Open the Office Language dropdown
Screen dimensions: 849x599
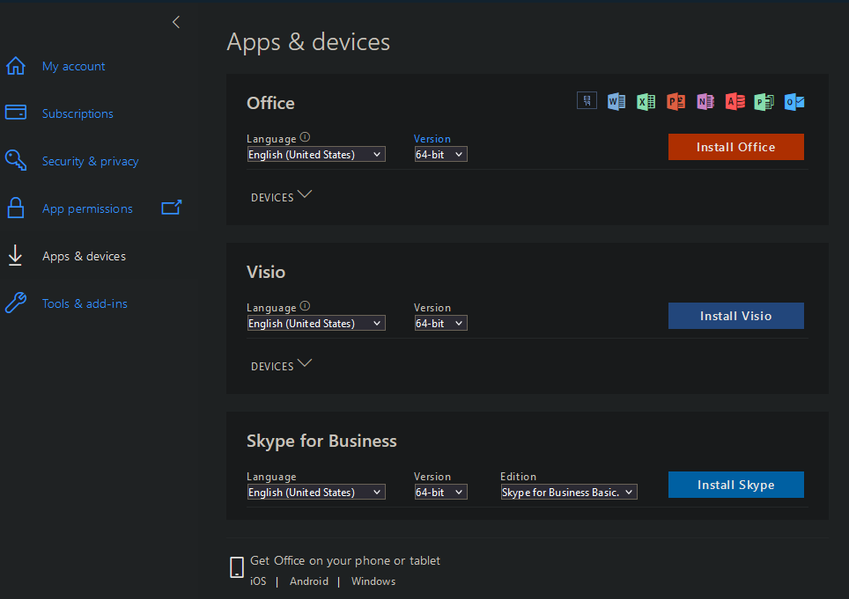point(316,155)
